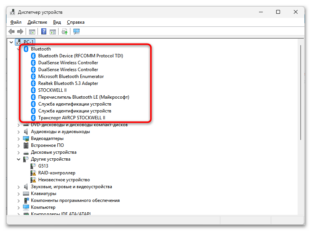
Task: Click the G513 unknown device icon
Action: [33, 166]
